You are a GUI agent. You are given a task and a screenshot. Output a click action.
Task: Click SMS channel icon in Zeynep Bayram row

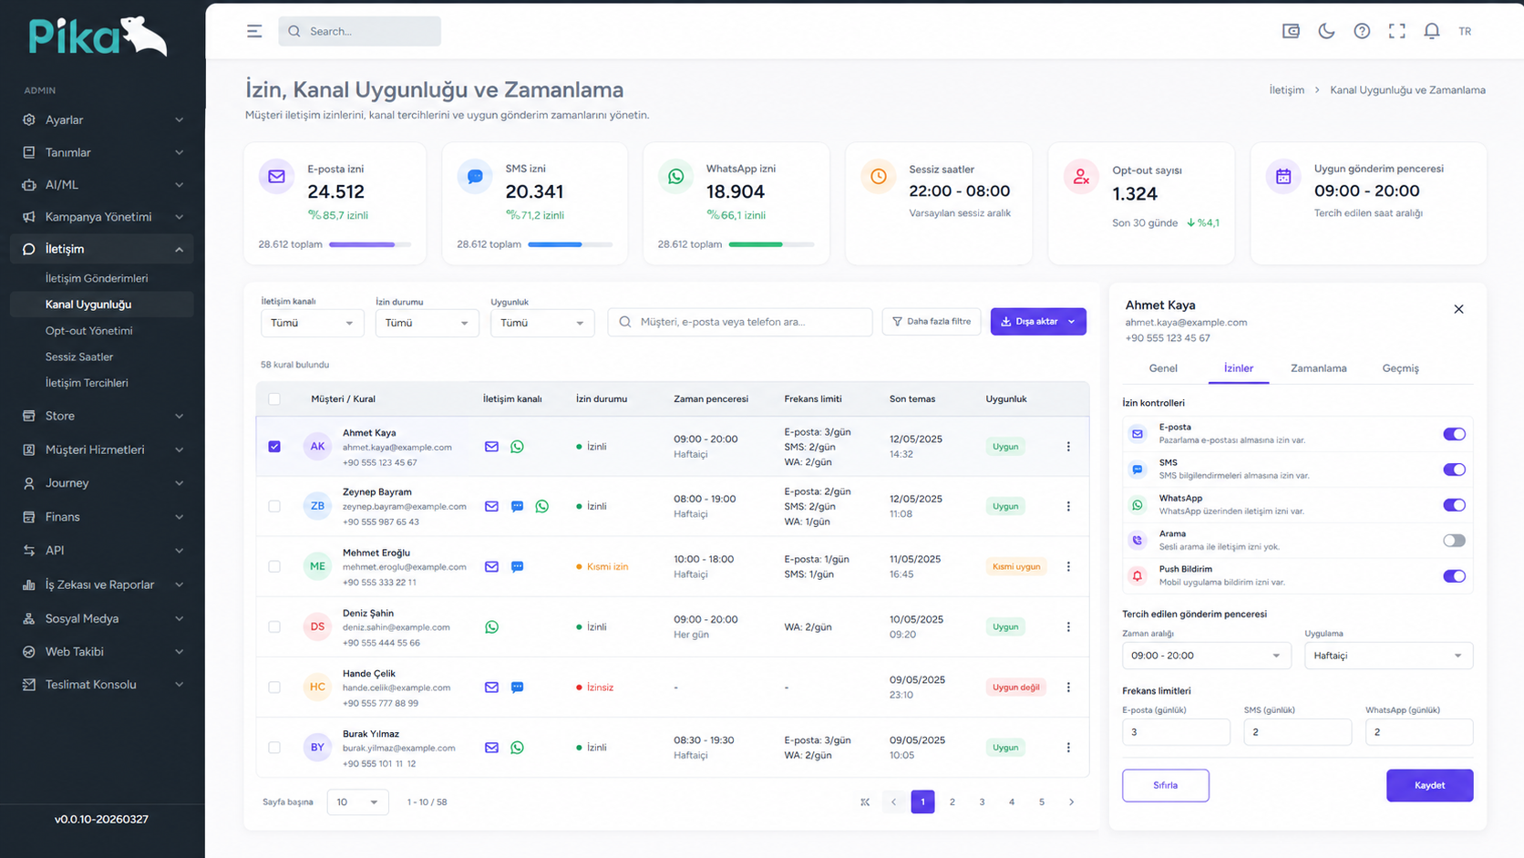pos(517,506)
